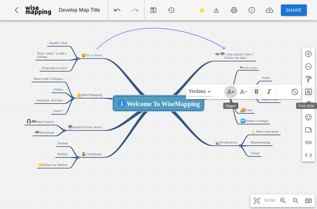Collapse the 'Try it Now!' branch connector

78,59
